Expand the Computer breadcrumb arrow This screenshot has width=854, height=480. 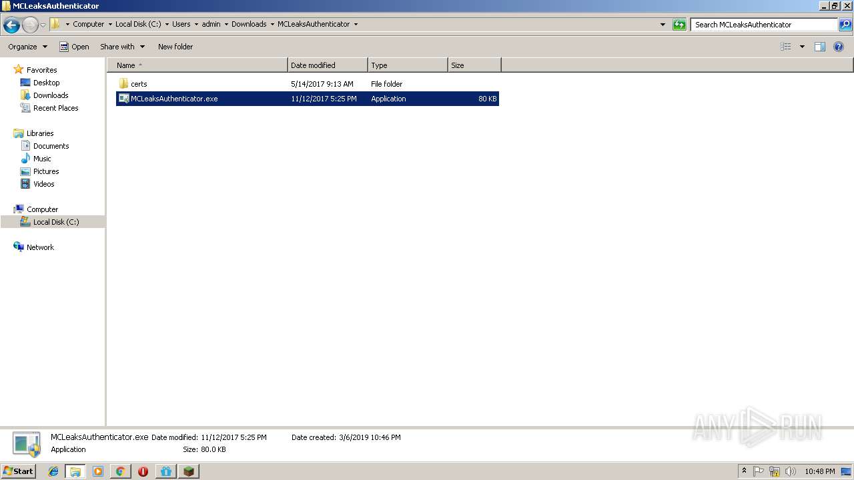[x=110, y=24]
